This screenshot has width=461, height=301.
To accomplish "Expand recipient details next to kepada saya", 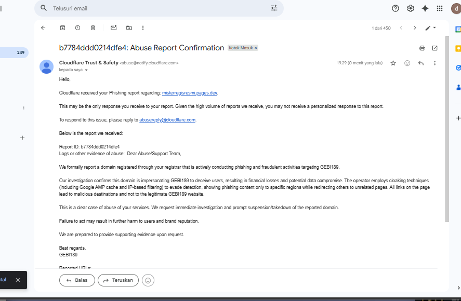I will point(86,70).
